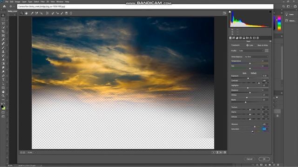Click the Default tone link

(x=253, y=73)
